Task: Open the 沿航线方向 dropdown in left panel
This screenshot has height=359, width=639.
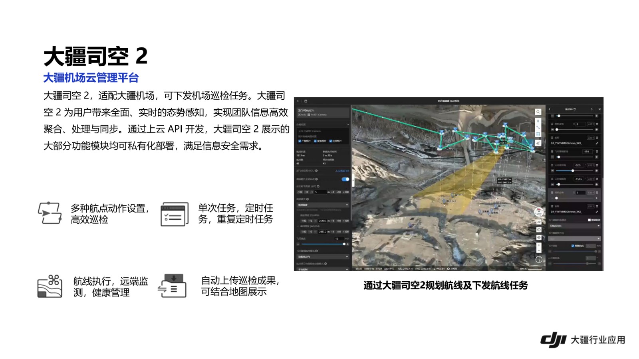Action: (x=323, y=256)
